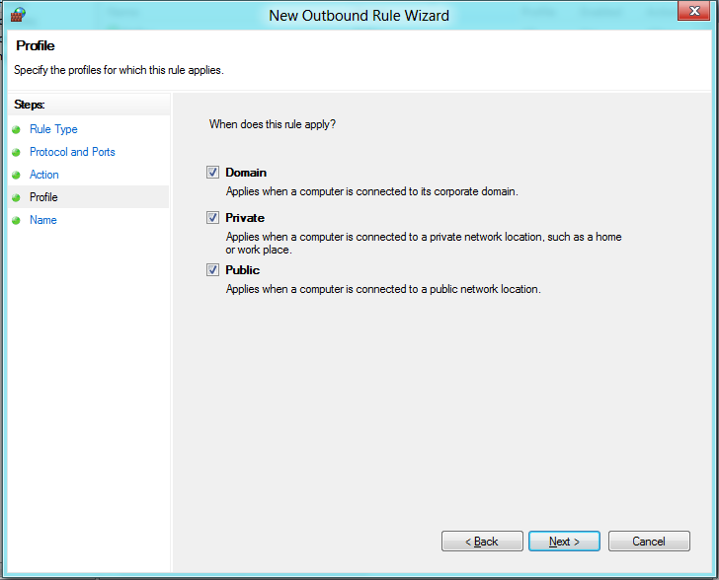719x580 pixels.
Task: Cancel the outbound rule wizard
Action: (649, 542)
